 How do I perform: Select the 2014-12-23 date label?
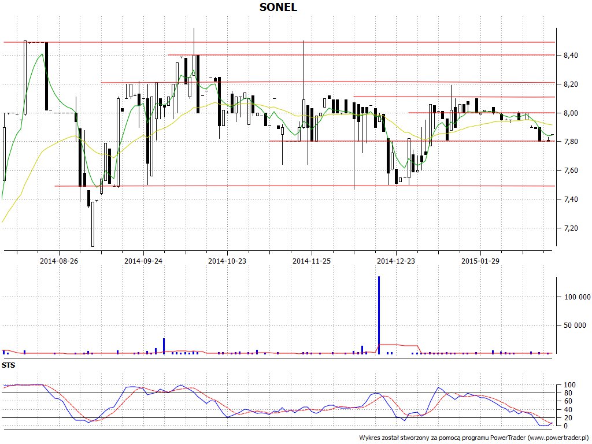point(396,261)
